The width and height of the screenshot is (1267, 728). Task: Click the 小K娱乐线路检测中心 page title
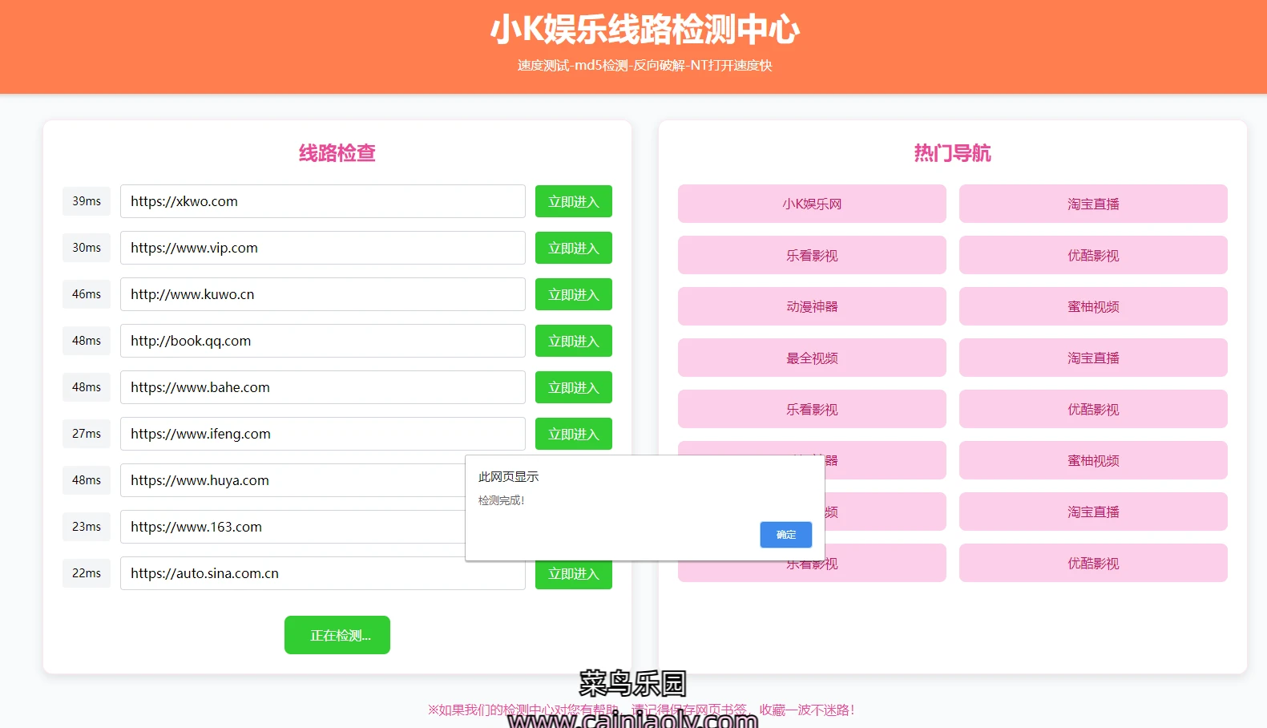(x=644, y=30)
